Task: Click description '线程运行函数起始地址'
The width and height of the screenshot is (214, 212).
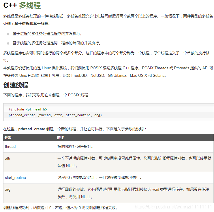Action: (99, 178)
